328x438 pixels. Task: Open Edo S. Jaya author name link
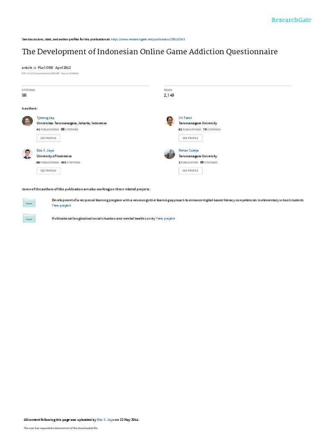click(45, 151)
